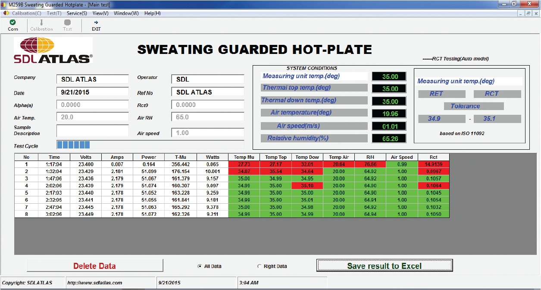Click Save result to Excel button
This screenshot has width=541, height=290.
[385, 266]
